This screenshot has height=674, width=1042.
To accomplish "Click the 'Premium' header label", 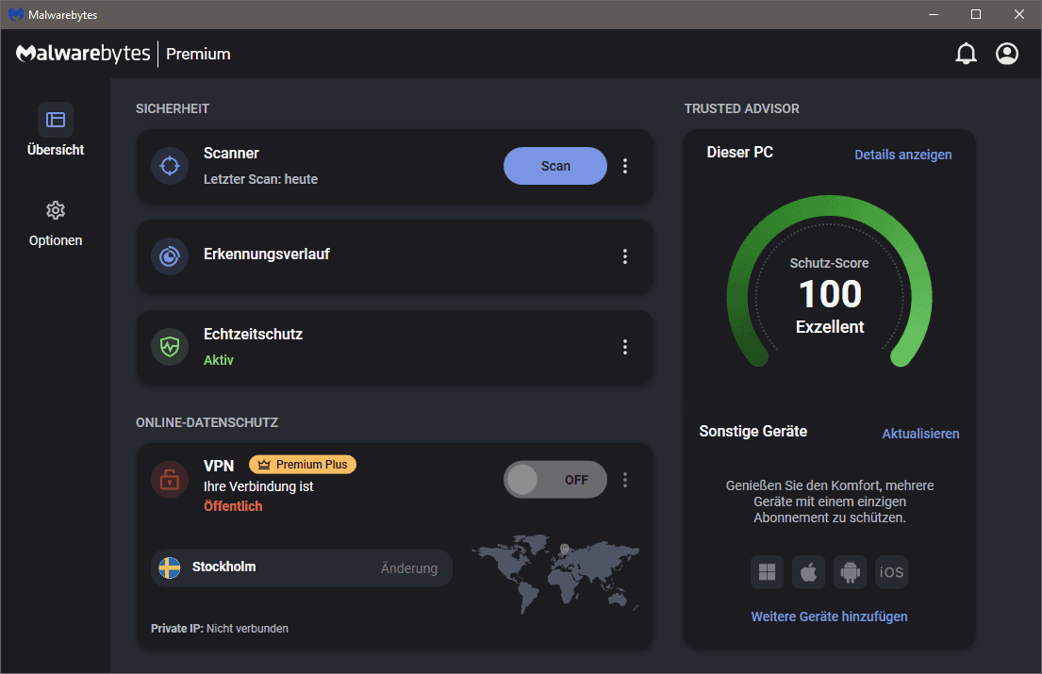I will tap(198, 54).
